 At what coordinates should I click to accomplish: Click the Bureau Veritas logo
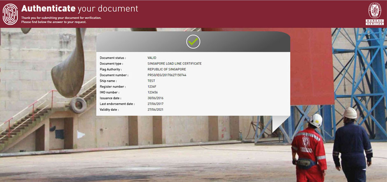(374, 14)
